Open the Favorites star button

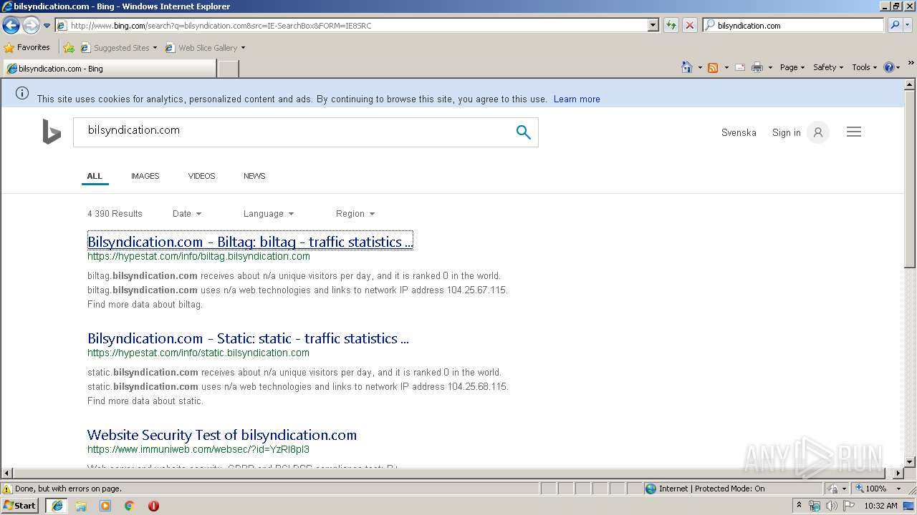[27, 47]
